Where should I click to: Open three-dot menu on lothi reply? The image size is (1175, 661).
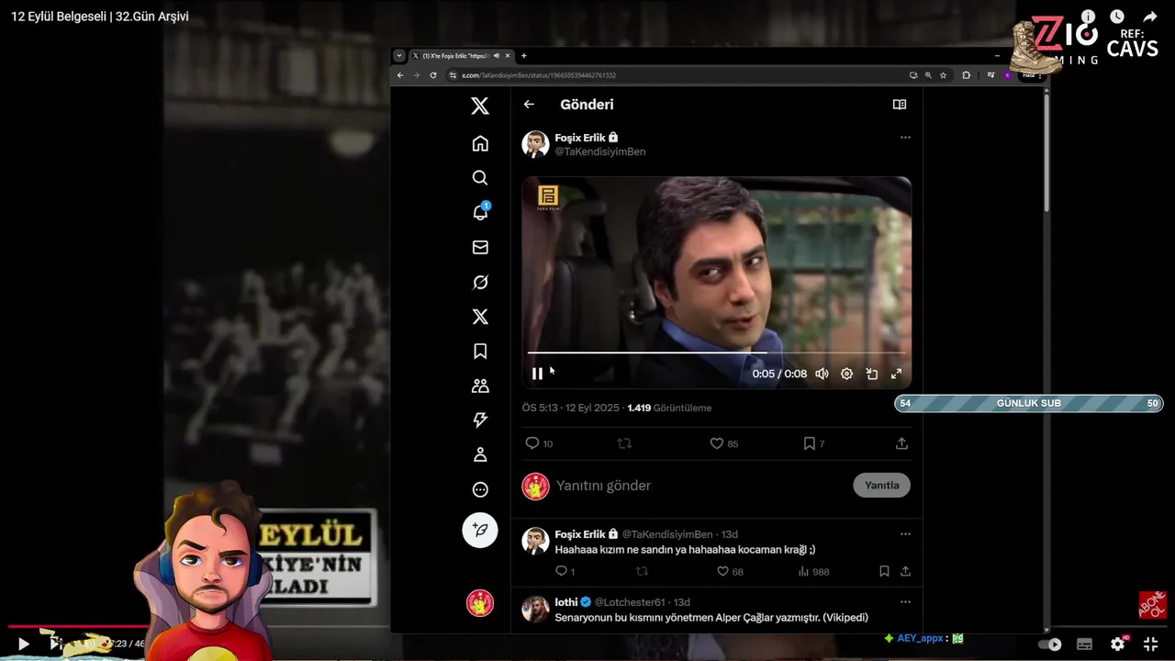(x=905, y=601)
